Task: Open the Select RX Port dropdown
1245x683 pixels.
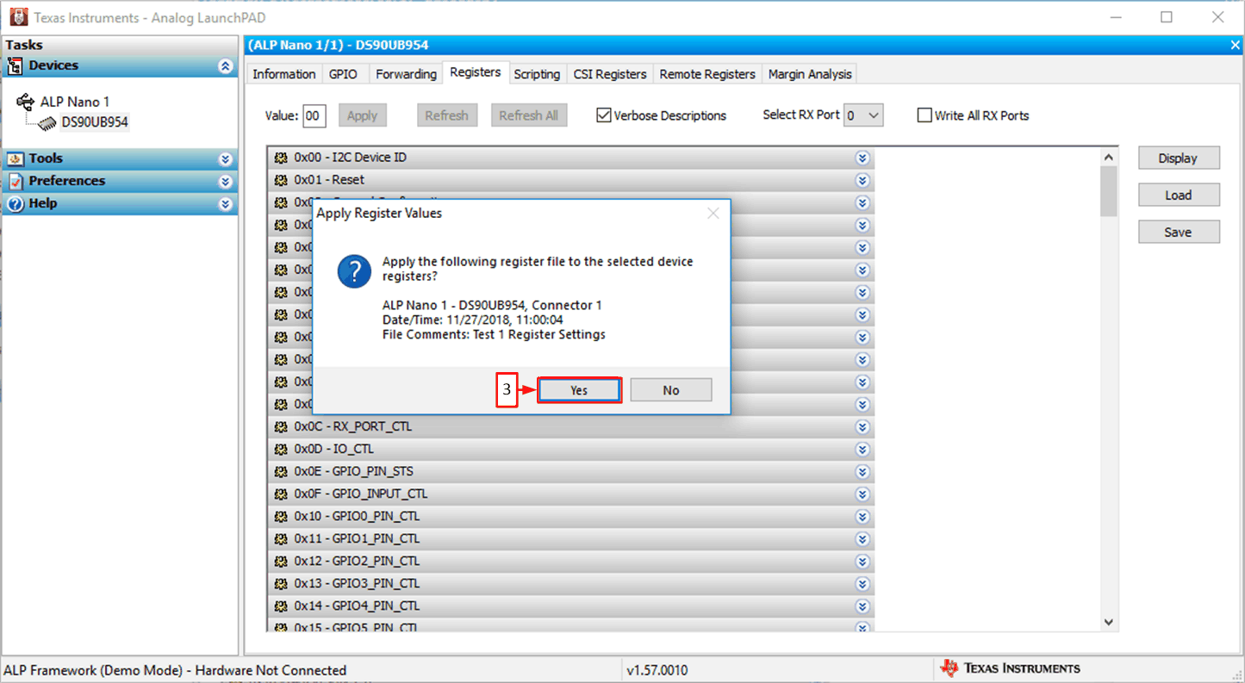Action: point(863,115)
